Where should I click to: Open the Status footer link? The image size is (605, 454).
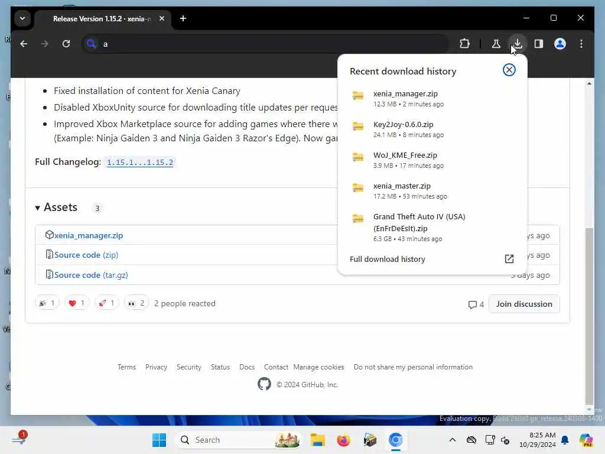[220, 367]
